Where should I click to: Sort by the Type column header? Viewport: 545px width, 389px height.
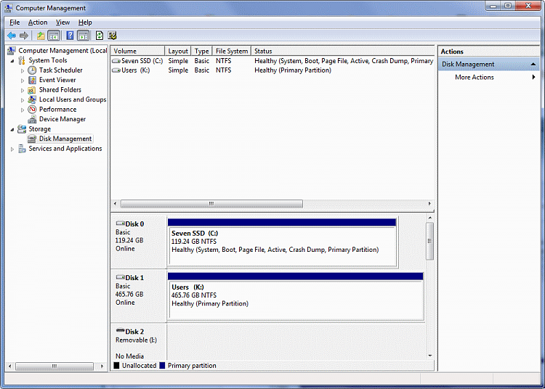pyautogui.click(x=201, y=51)
